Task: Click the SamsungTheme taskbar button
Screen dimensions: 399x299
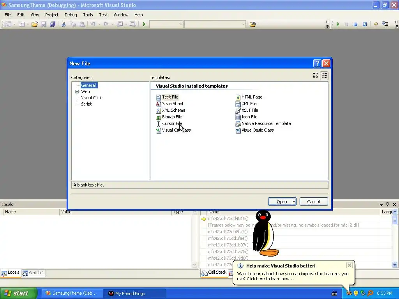Action: click(72, 294)
